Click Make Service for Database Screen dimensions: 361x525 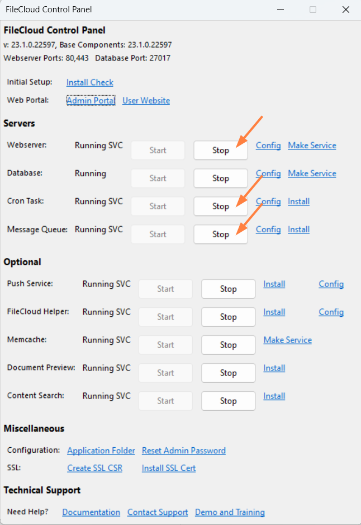click(312, 174)
